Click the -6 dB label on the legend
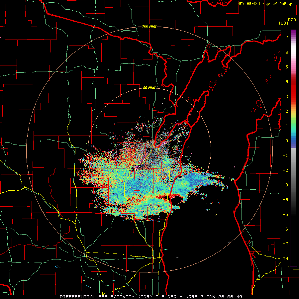This screenshot has height=299, width=299. coord(285,229)
